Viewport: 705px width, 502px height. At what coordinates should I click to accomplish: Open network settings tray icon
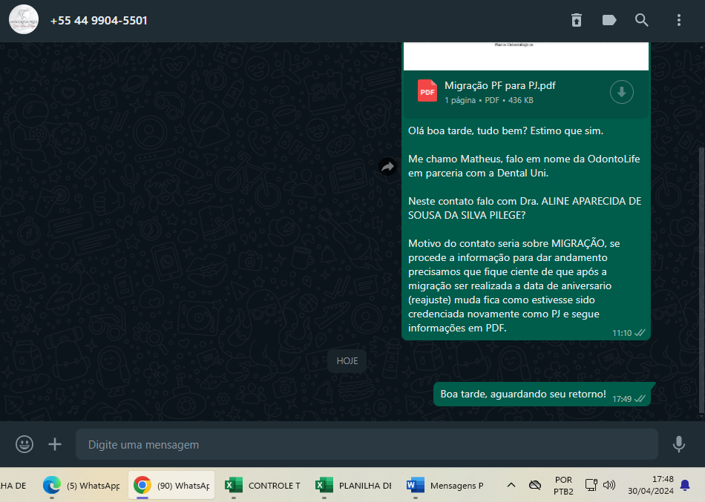point(591,485)
